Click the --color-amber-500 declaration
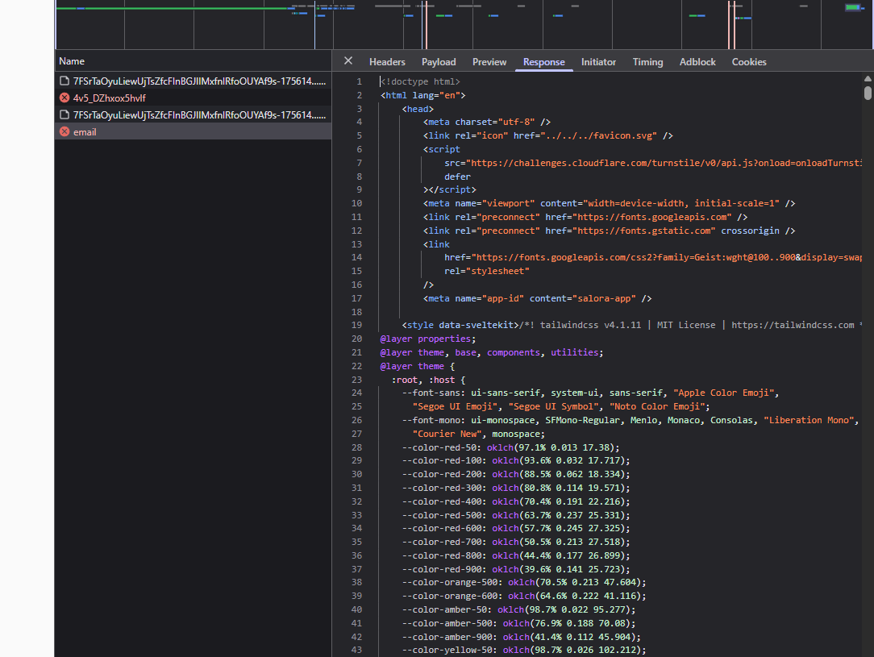The image size is (874, 657). tap(519, 624)
